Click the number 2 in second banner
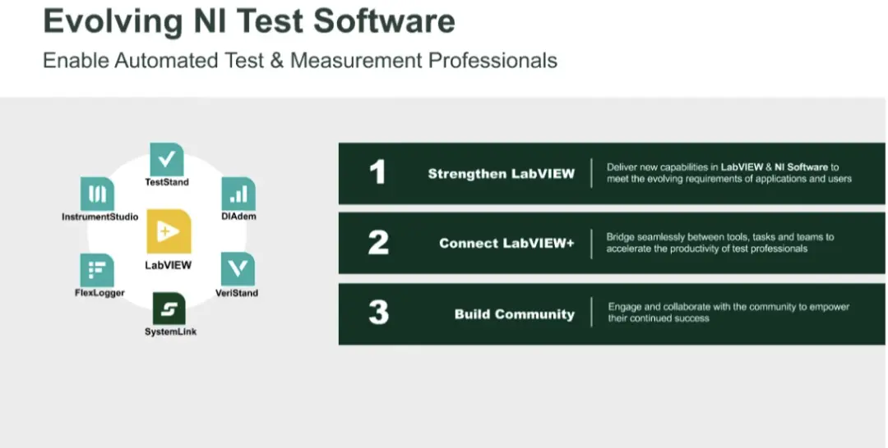The image size is (888, 448). click(x=378, y=243)
